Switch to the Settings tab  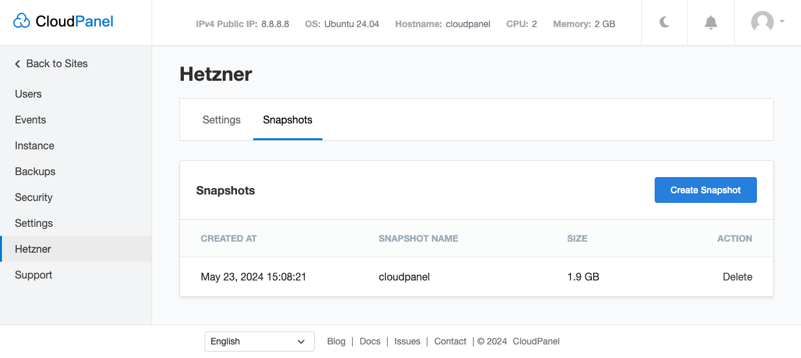(221, 120)
